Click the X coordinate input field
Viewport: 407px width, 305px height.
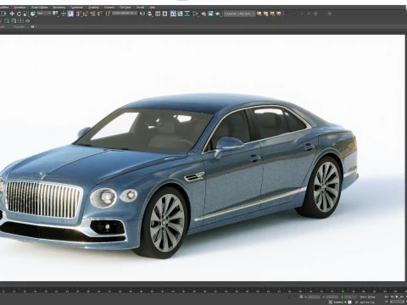[314, 297]
